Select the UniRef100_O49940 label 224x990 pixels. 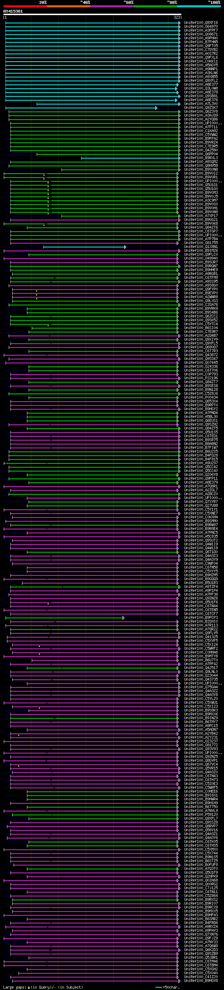(x=201, y=258)
